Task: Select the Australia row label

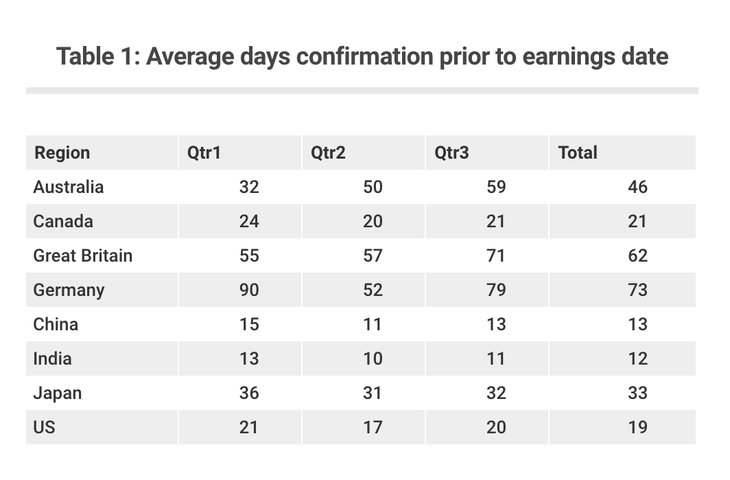Action: [x=69, y=187]
